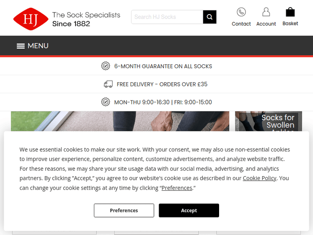Open the shopping Basket bag icon
This screenshot has width=313, height=235.
tap(290, 12)
